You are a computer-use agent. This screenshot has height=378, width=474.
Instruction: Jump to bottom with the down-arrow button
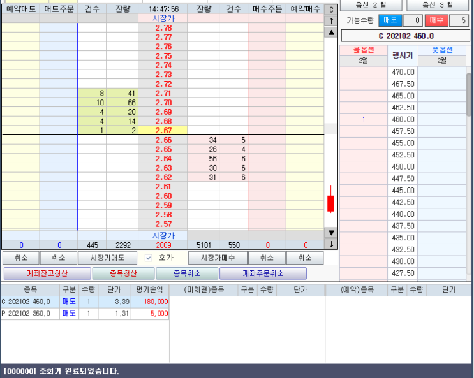(331, 244)
